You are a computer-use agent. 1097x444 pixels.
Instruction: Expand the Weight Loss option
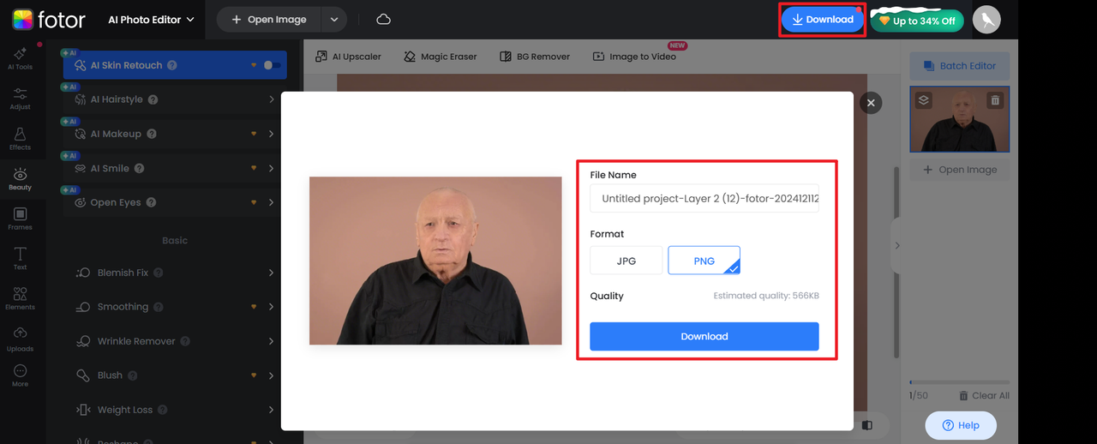[x=271, y=410]
